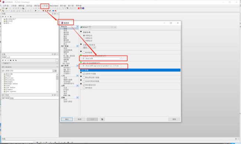Screen dimensions: 241x144
Task: Open the Oracle home directory combo box
Action: tap(102, 59)
